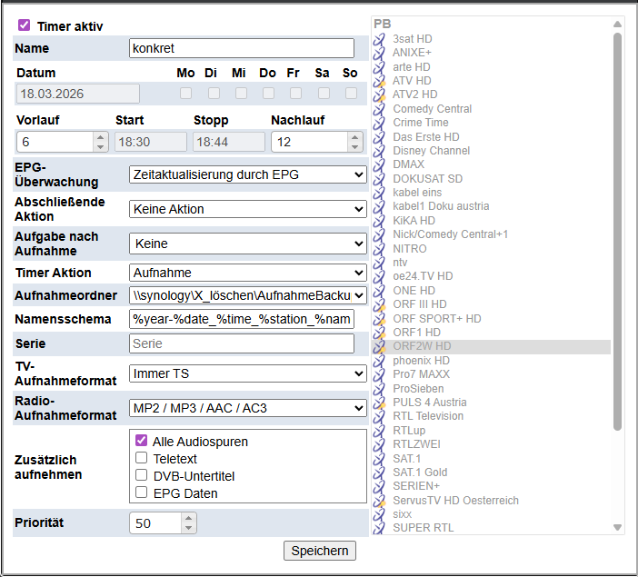
Task: Click the satellite icon next to arte HD
Action: point(380,67)
